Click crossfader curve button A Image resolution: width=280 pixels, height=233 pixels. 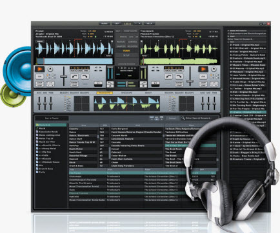point(110,84)
